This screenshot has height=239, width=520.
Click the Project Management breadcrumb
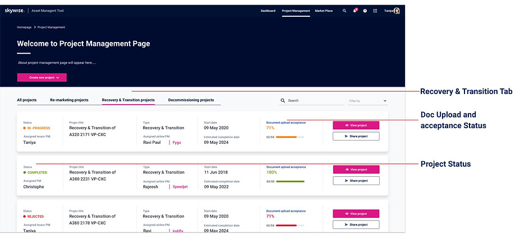[x=51, y=27]
